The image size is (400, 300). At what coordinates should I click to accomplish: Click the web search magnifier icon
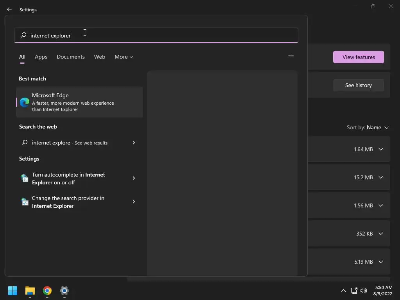coord(25,142)
